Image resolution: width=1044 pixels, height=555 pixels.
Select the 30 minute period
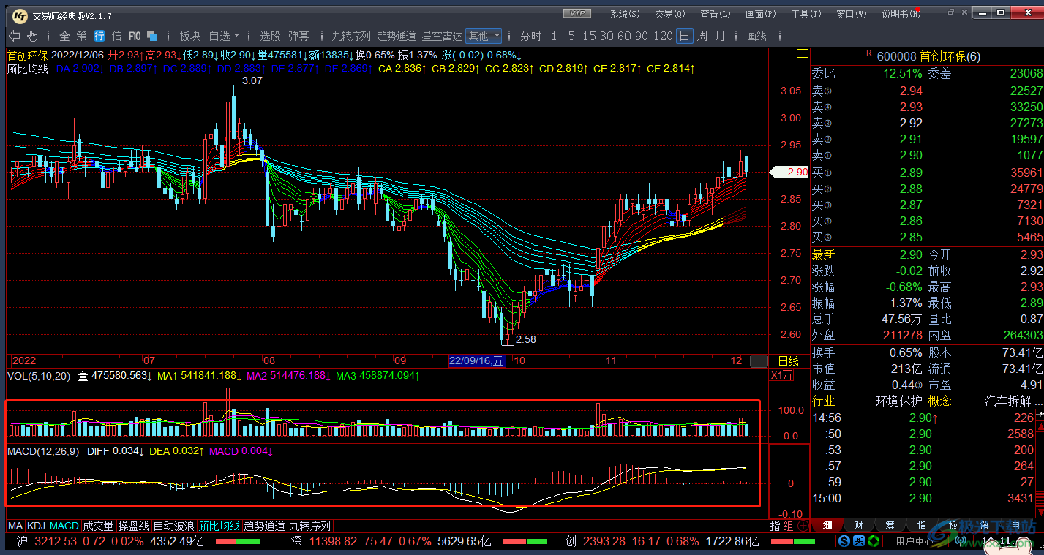(607, 36)
